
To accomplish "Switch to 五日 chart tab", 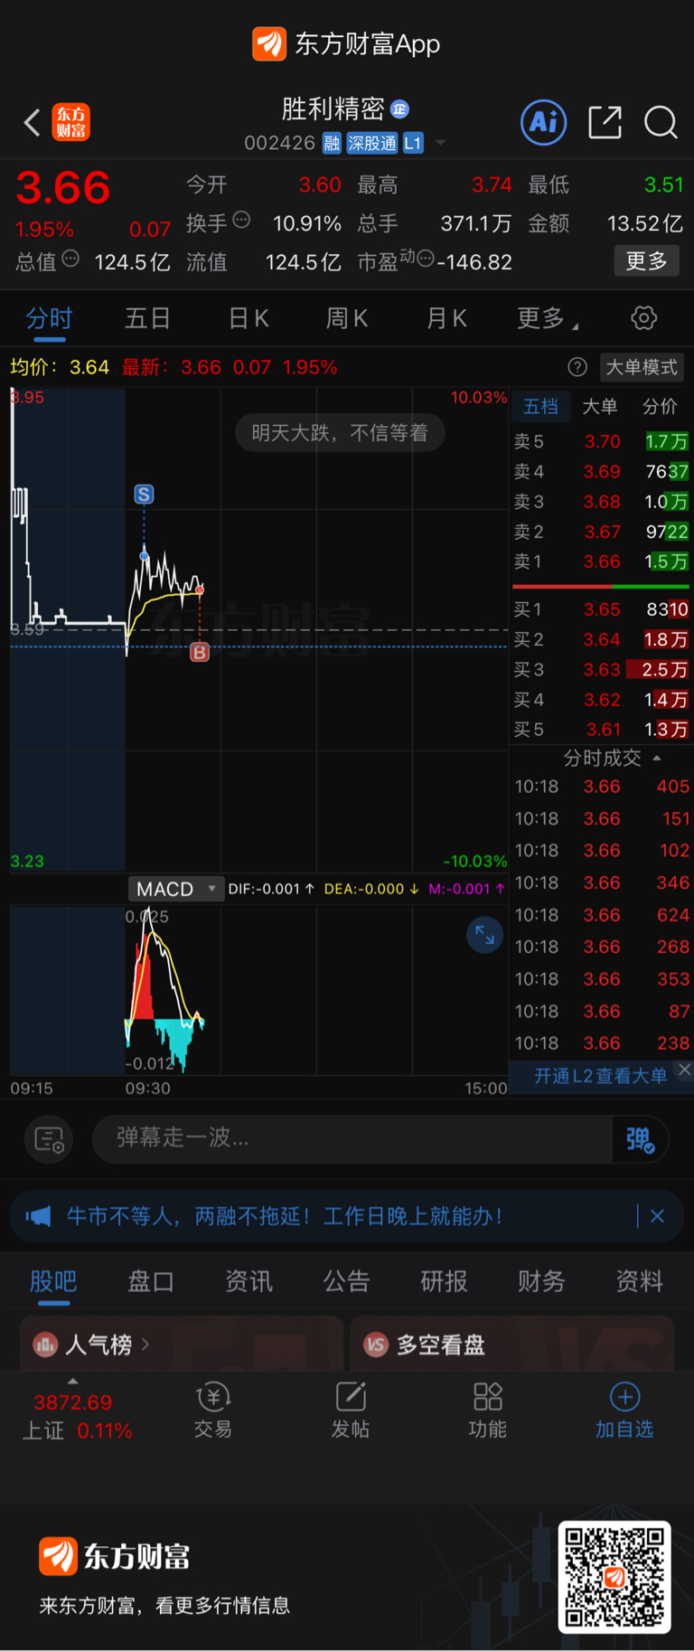I will click(x=148, y=318).
